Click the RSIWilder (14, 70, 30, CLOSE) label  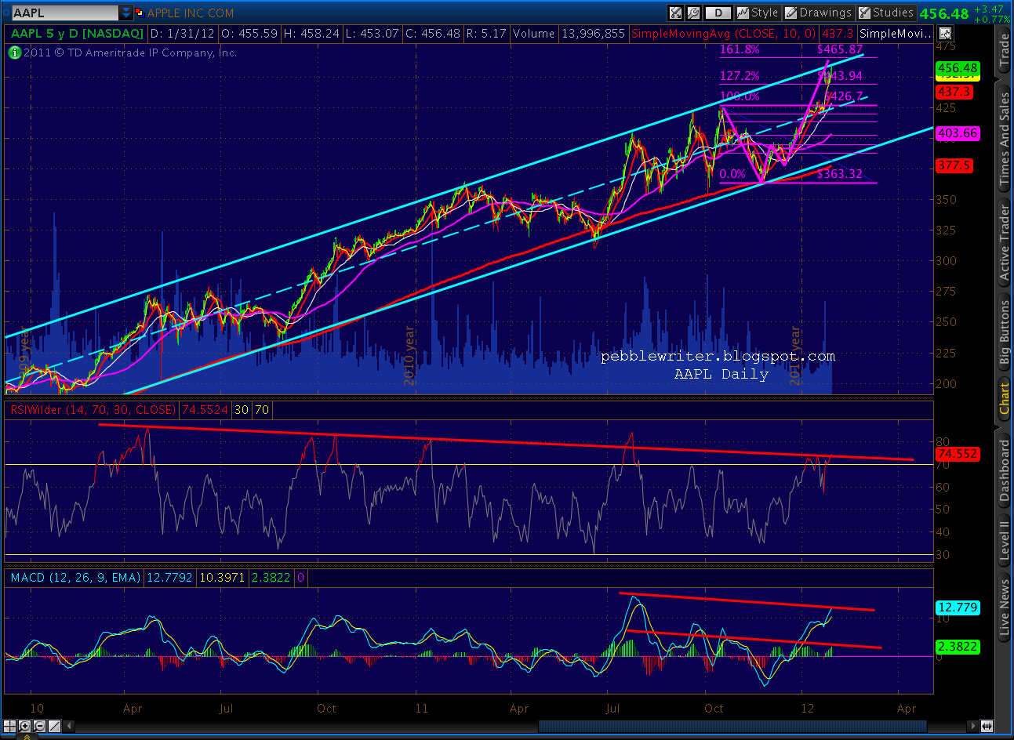(93, 409)
